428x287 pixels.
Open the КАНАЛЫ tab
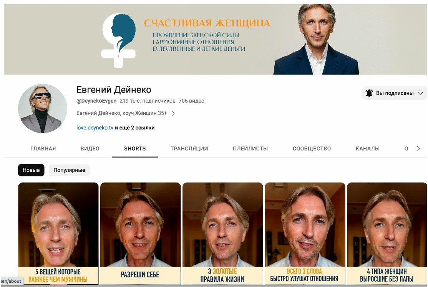[x=368, y=149]
